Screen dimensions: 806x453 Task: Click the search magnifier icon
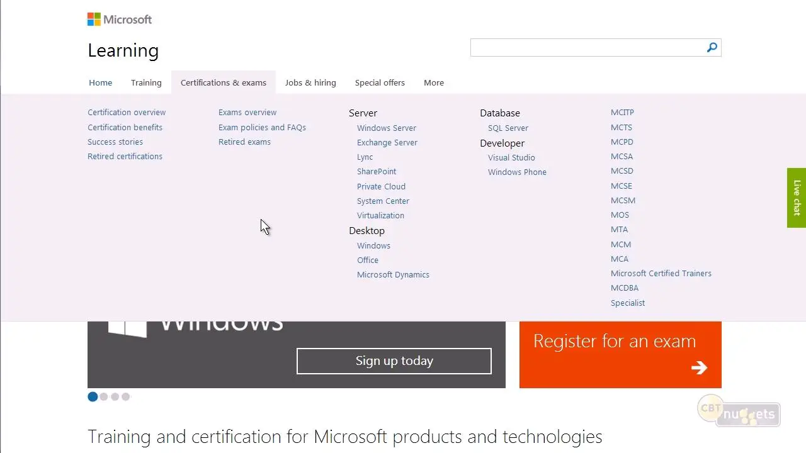712,48
